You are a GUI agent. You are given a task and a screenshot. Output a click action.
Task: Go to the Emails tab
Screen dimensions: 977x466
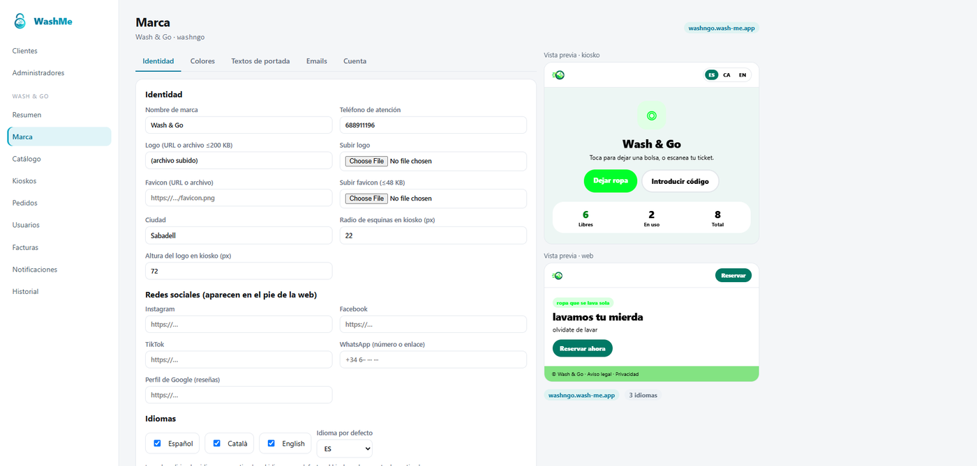coord(317,61)
